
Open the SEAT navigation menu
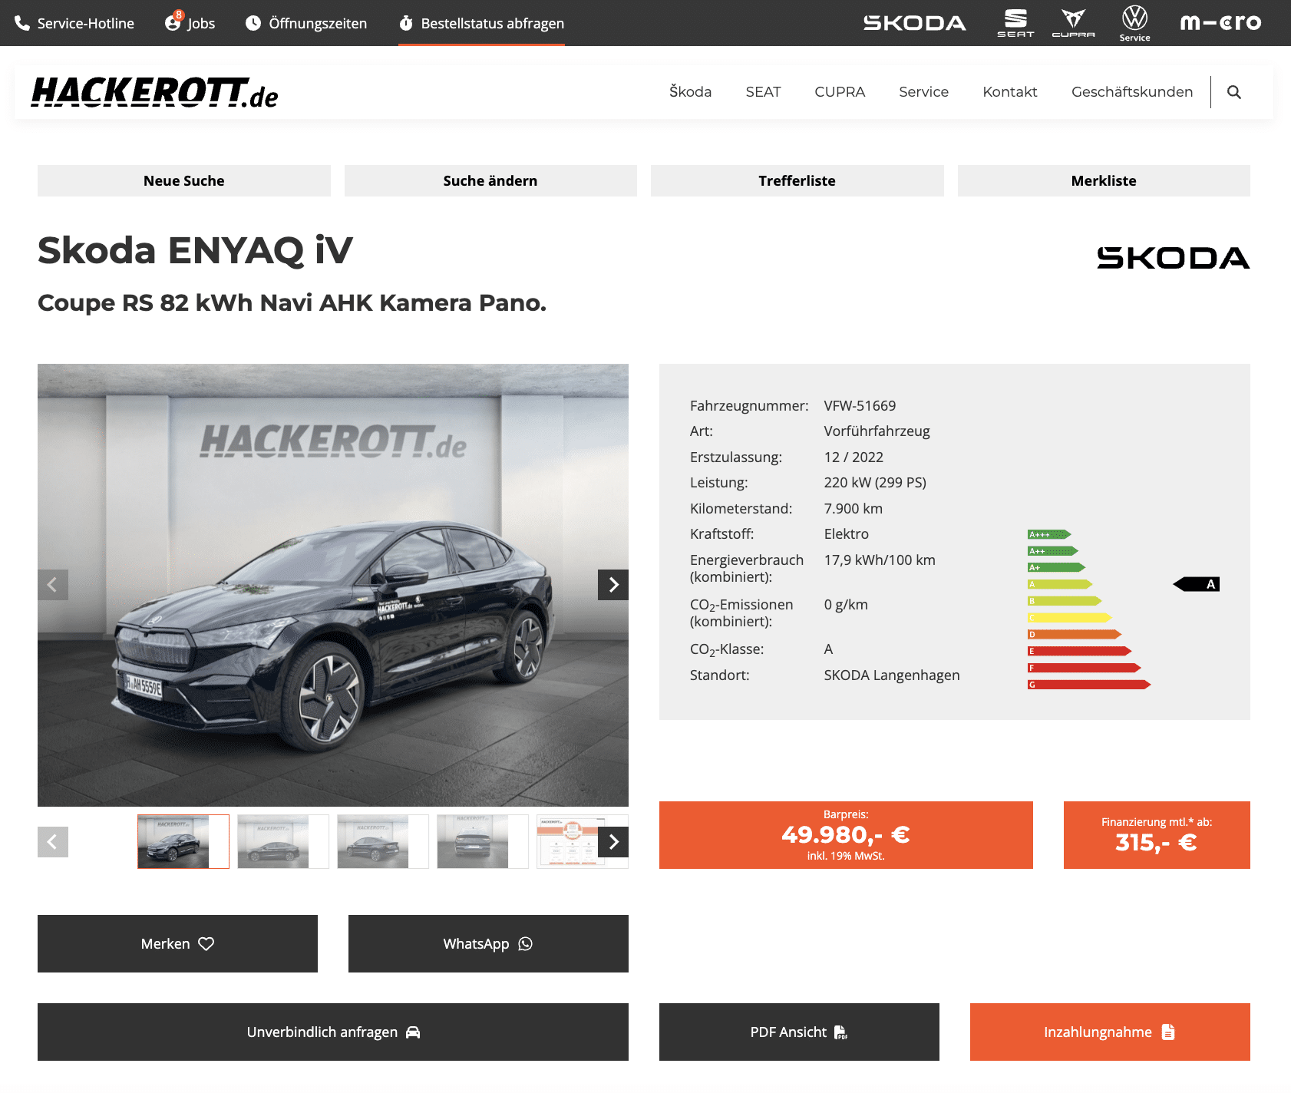[763, 92]
